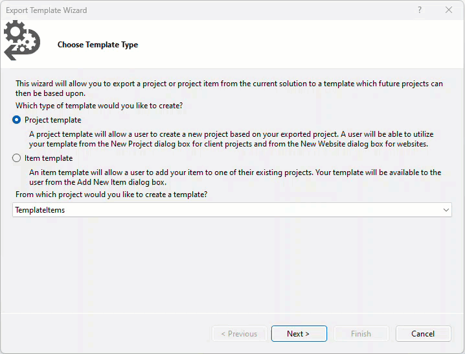Click the 'From which project' question label
The height and width of the screenshot is (354, 465).
111,195
